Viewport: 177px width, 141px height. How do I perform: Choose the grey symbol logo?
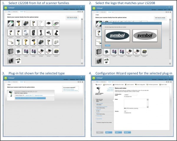tap(145, 36)
